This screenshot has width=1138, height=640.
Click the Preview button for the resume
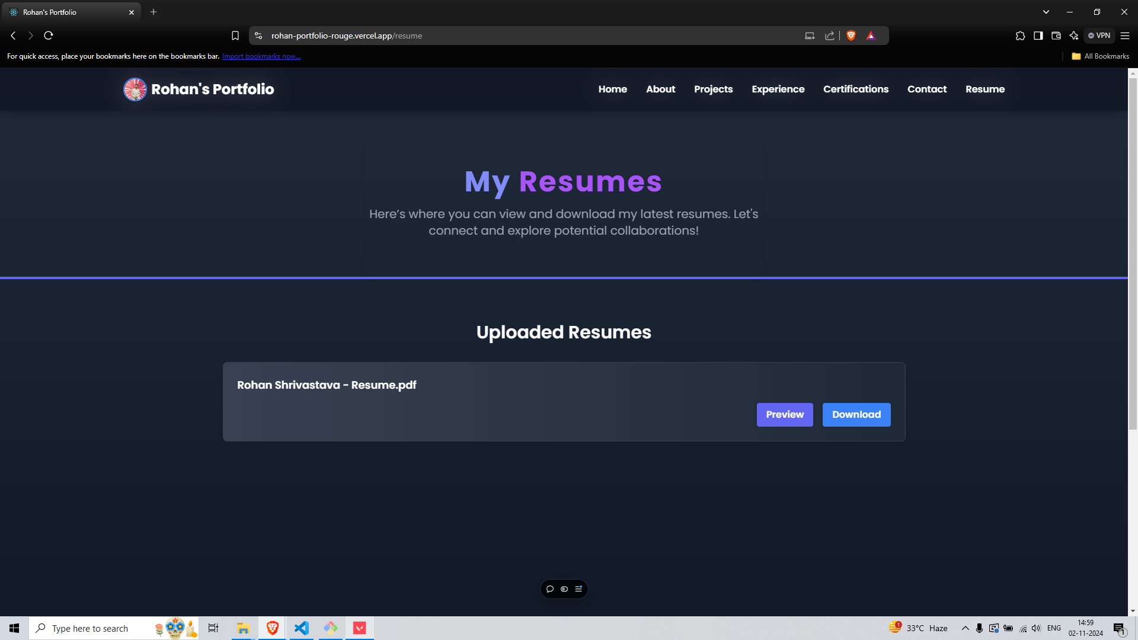tap(784, 415)
